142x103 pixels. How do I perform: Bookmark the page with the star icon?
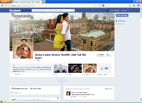95,6
